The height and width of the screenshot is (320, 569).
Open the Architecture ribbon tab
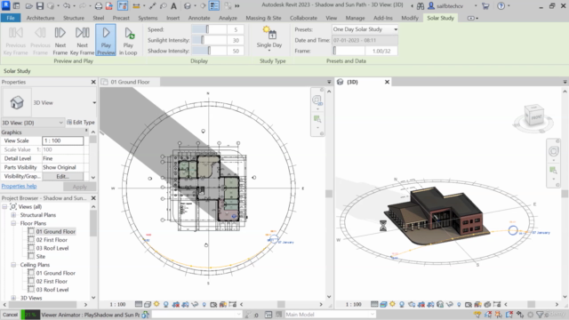tap(40, 18)
